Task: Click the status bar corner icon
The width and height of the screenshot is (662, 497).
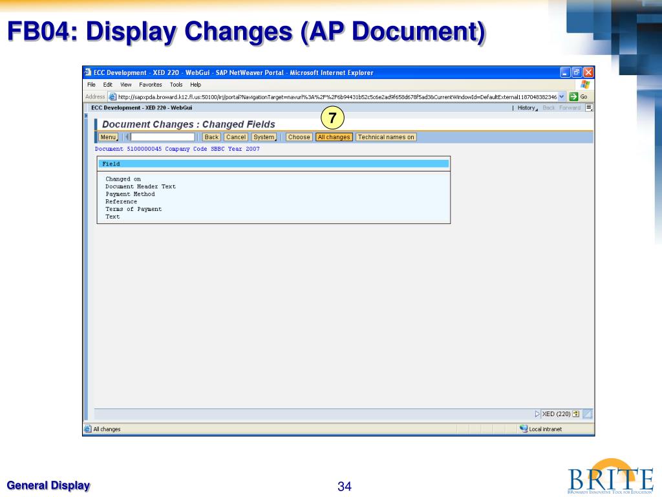Action: [587, 414]
